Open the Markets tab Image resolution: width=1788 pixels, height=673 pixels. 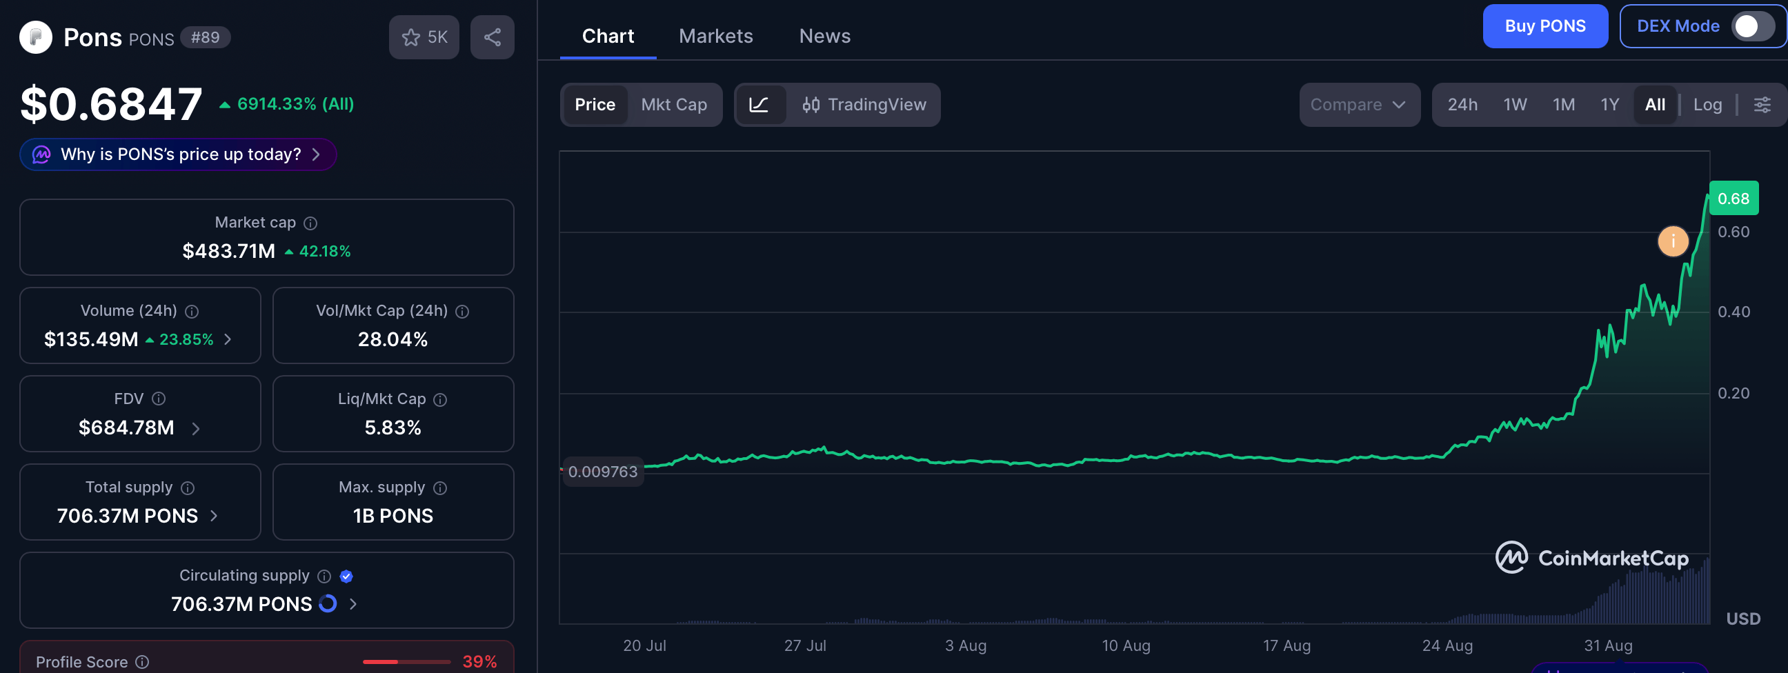tap(715, 36)
